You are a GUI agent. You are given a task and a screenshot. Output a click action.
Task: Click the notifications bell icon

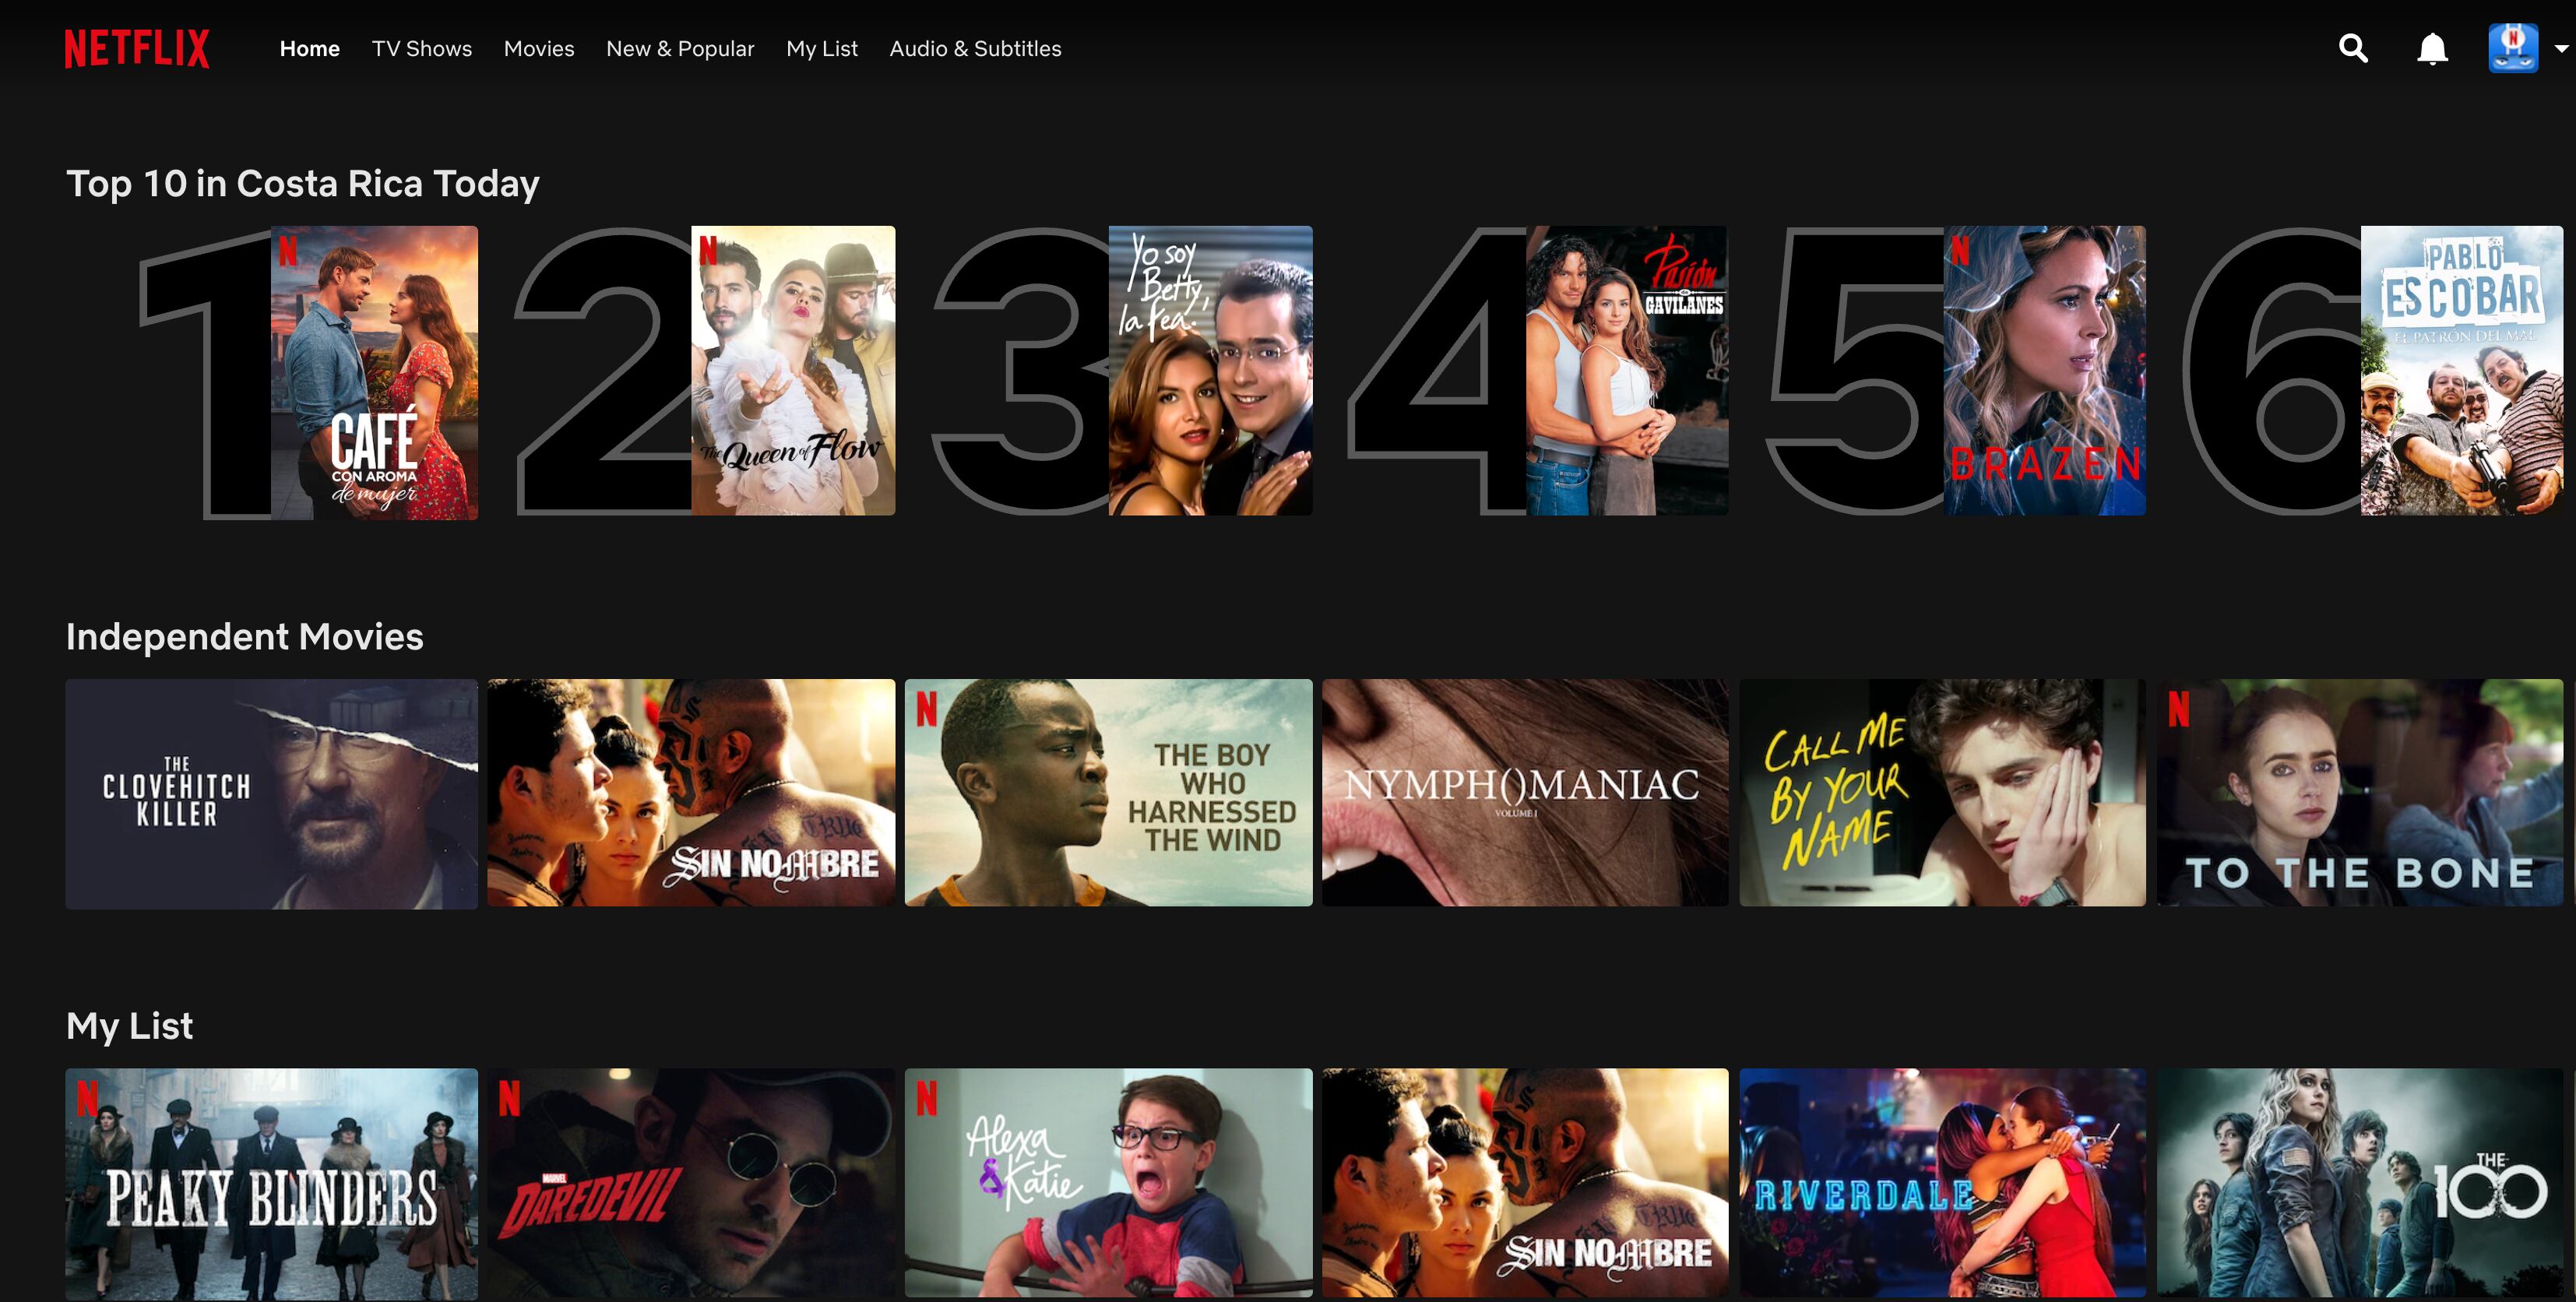2432,48
